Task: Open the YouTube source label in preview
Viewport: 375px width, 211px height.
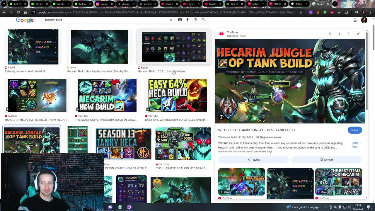Action: 232,32
